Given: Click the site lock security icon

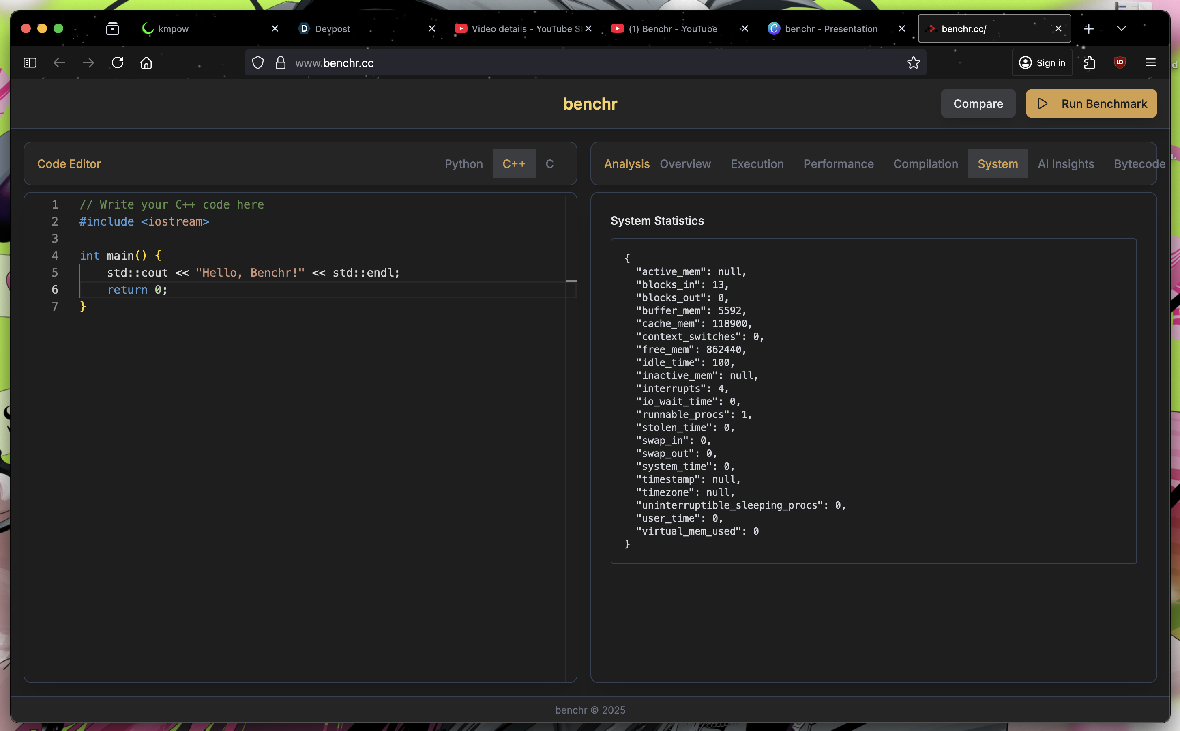Looking at the screenshot, I should [x=280, y=63].
